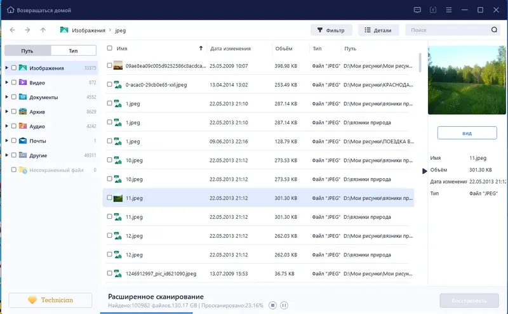This screenshot has width=508, height=314.
Task: Click Возвращаться домой text
Action: coord(44,10)
